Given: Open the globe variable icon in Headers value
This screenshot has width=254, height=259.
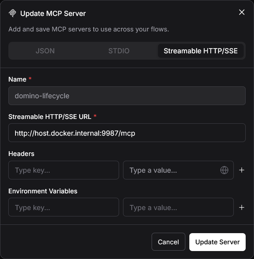Looking at the screenshot, I should click(x=224, y=170).
